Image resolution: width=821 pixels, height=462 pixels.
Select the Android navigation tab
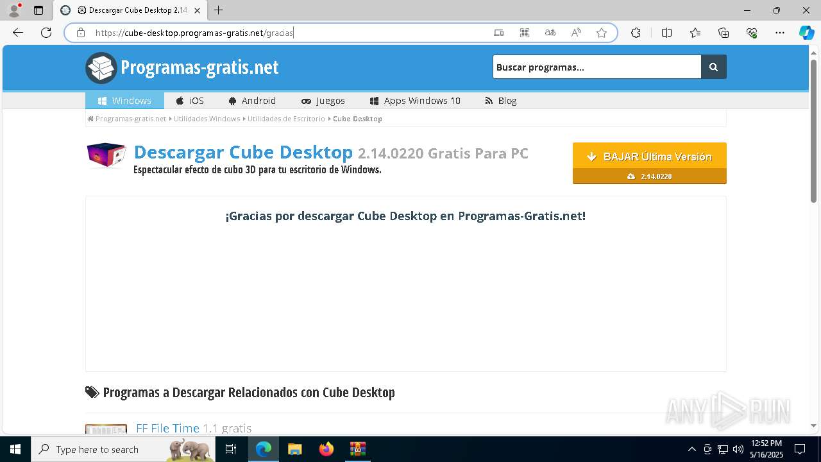(x=252, y=101)
